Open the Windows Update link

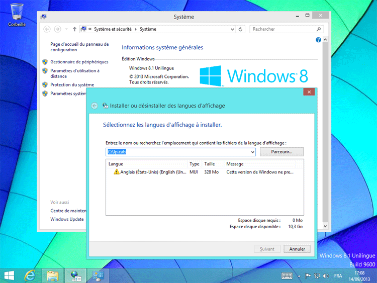[x=67, y=219]
